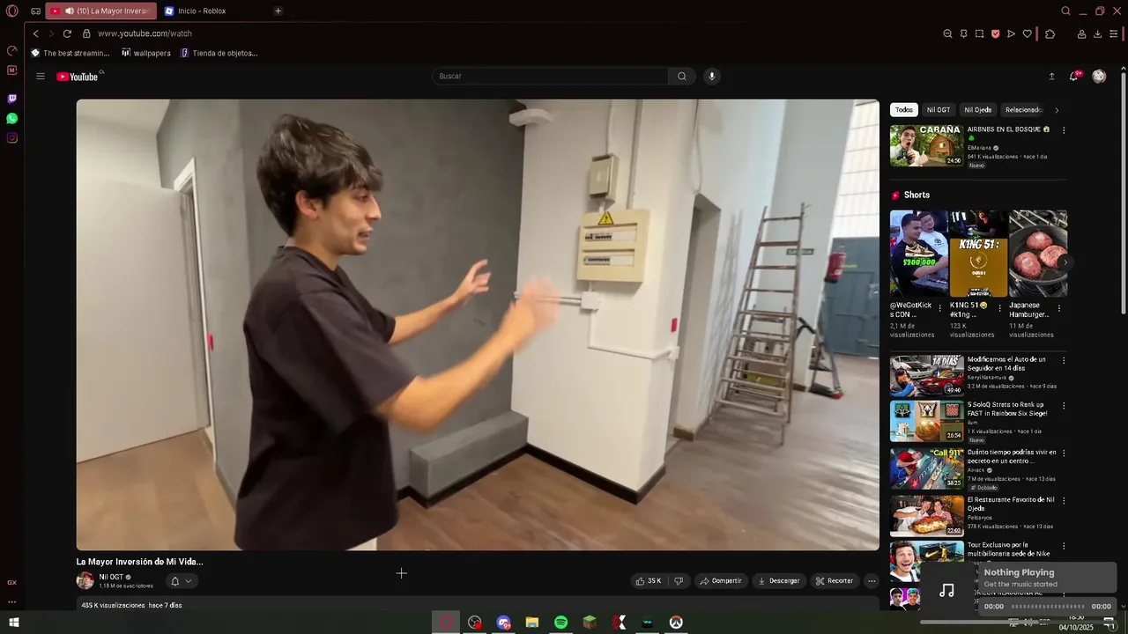This screenshot has width=1128, height=634.
Task: Open the extensions cube icon
Action: tap(1050, 33)
